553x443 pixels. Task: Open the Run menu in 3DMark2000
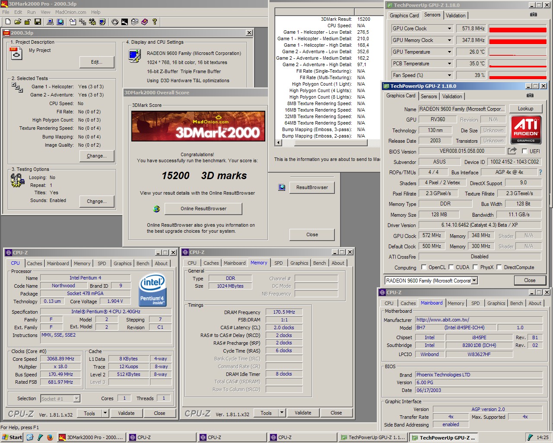pos(32,12)
